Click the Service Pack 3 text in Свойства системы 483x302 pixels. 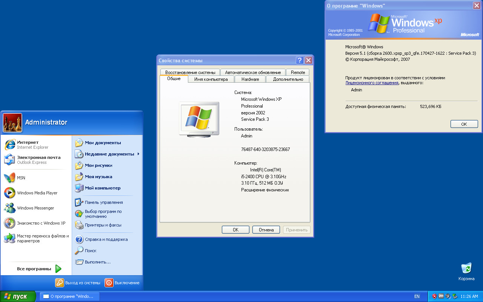(255, 119)
